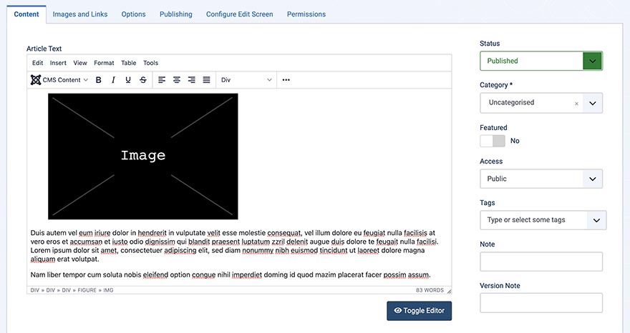
Task: Center align the text
Action: (177, 80)
